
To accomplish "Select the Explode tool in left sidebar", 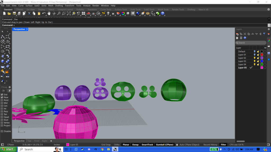I will (7, 71).
